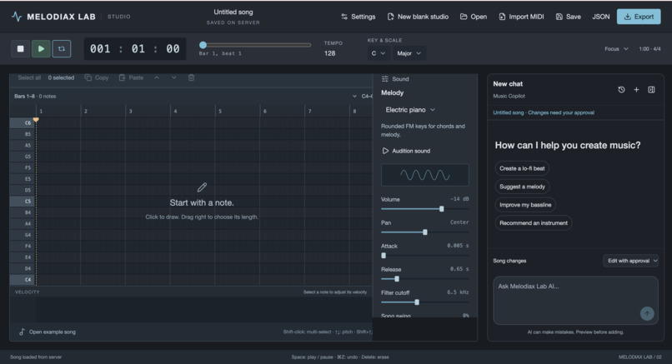The image size is (672, 364).
Task: Click 'Suggest a melody' suggestion
Action: point(523,187)
